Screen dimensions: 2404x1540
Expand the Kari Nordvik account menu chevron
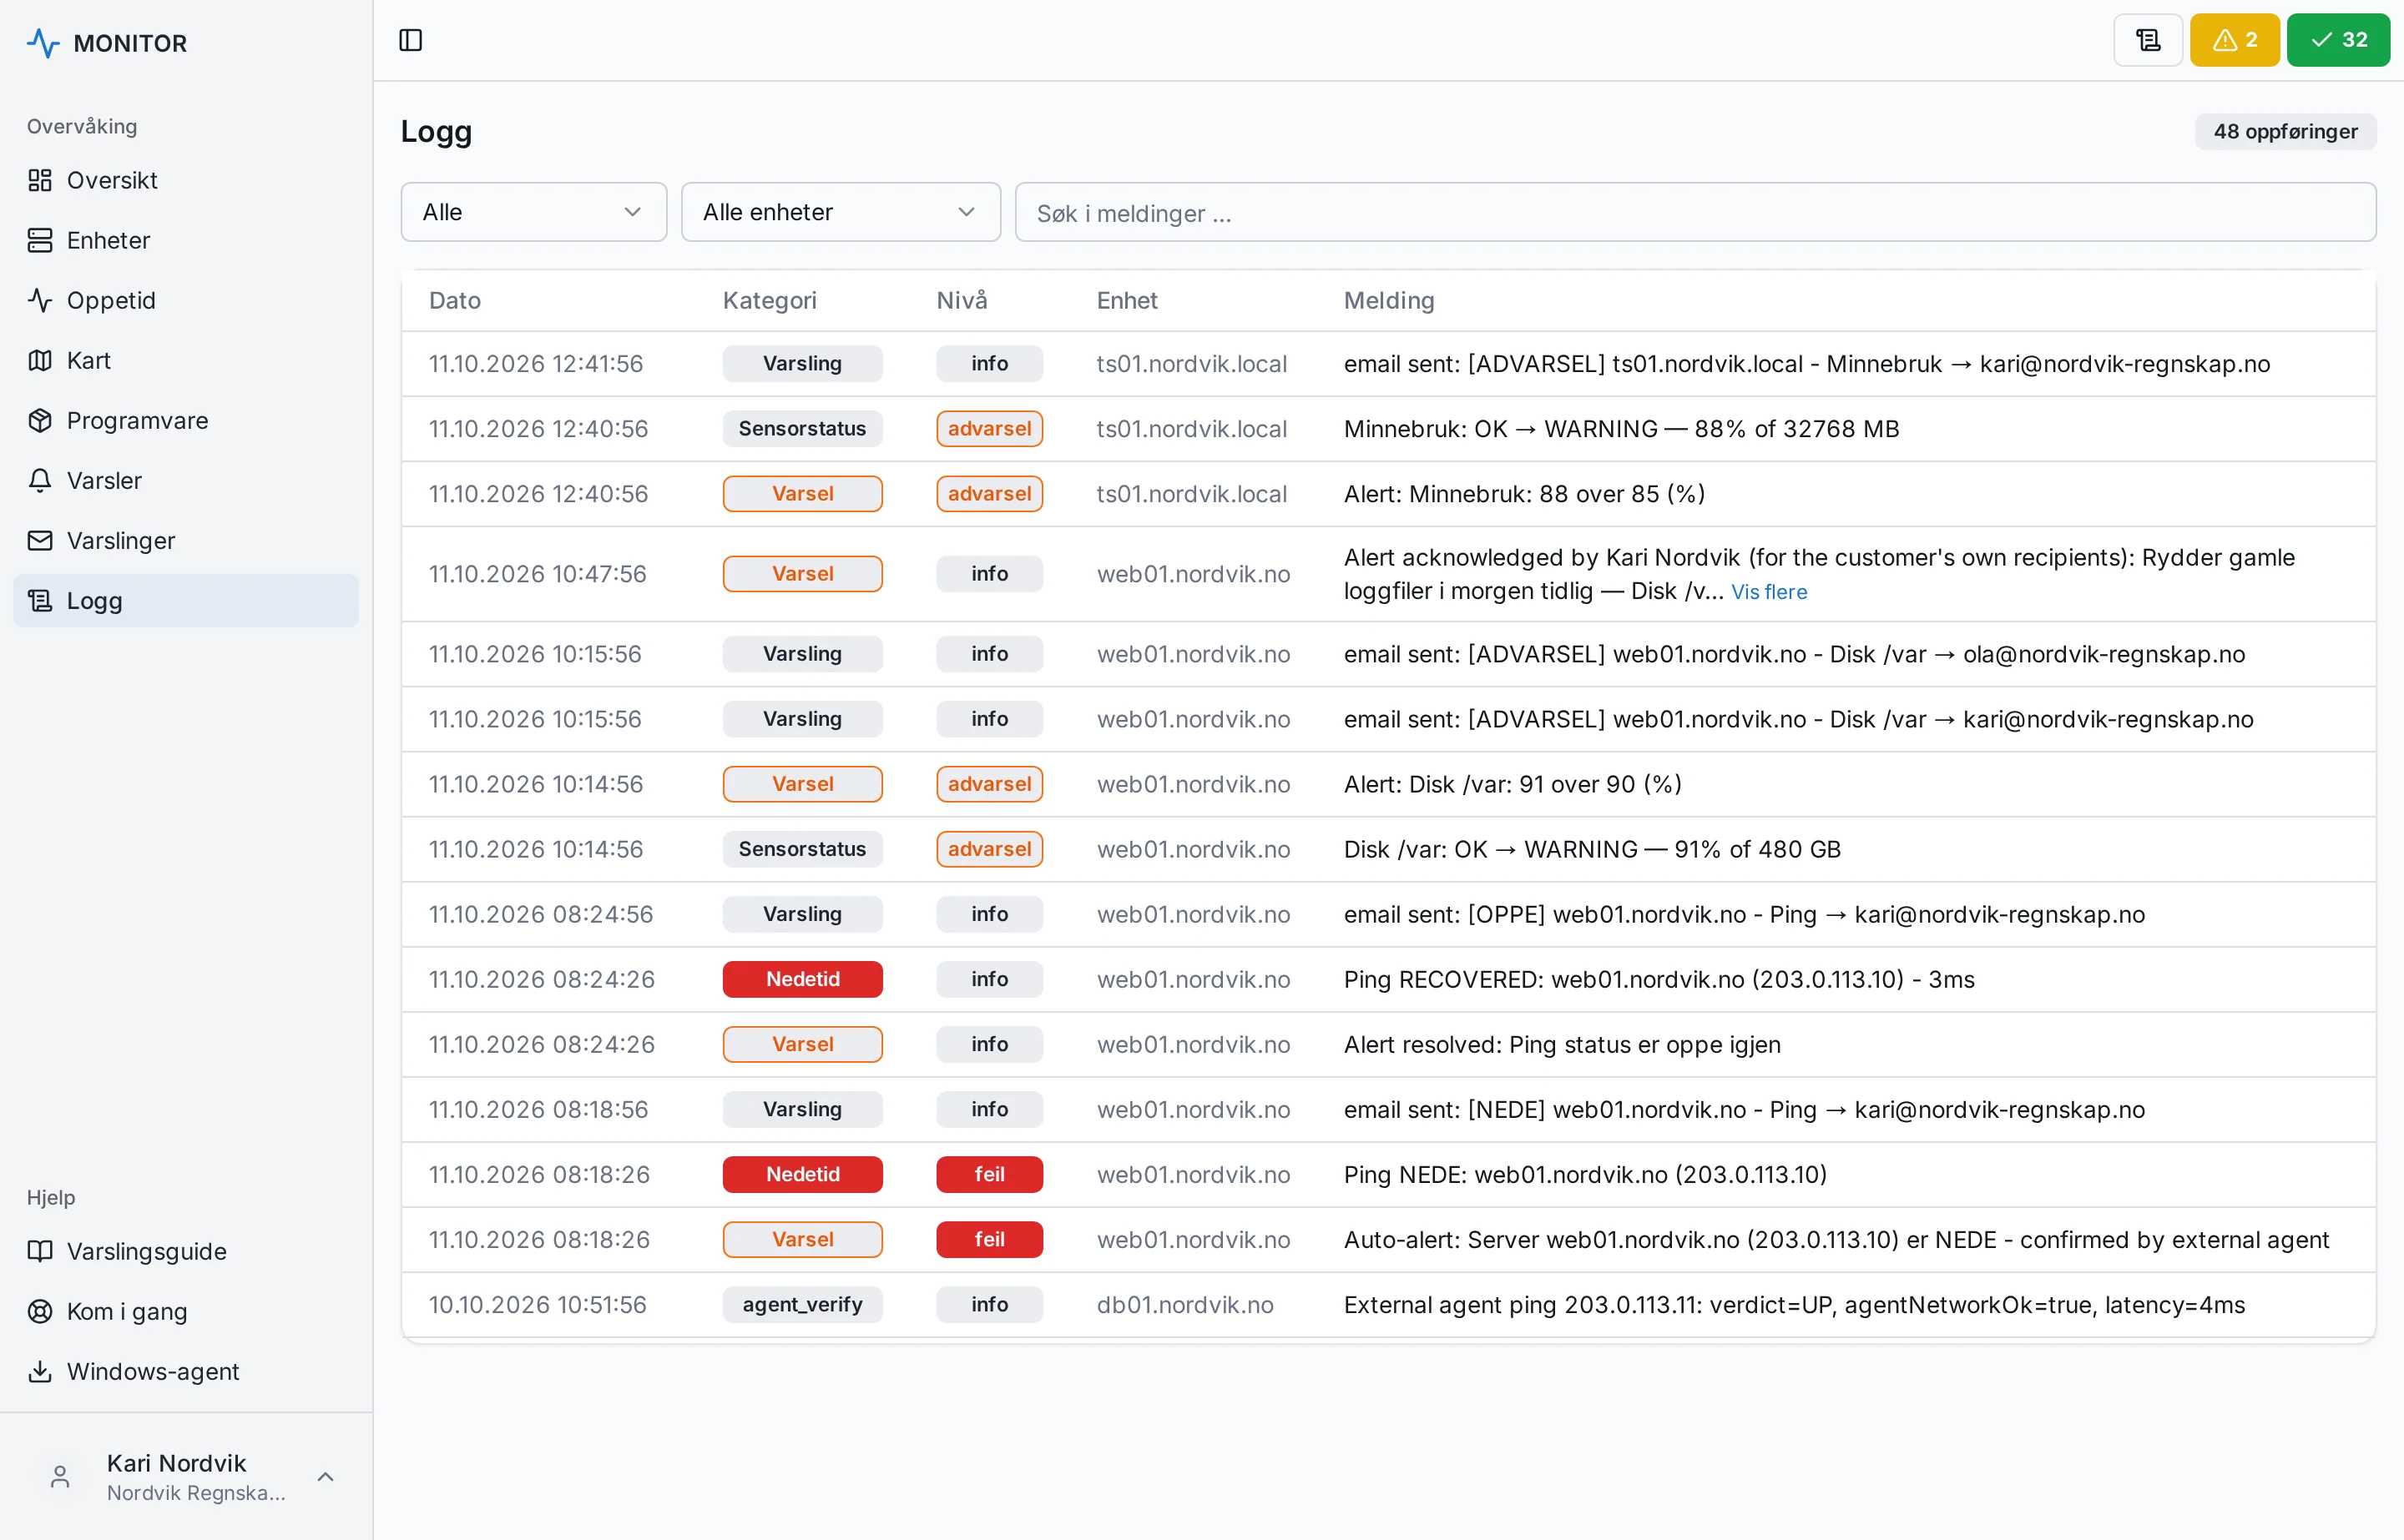pyautogui.click(x=326, y=1477)
